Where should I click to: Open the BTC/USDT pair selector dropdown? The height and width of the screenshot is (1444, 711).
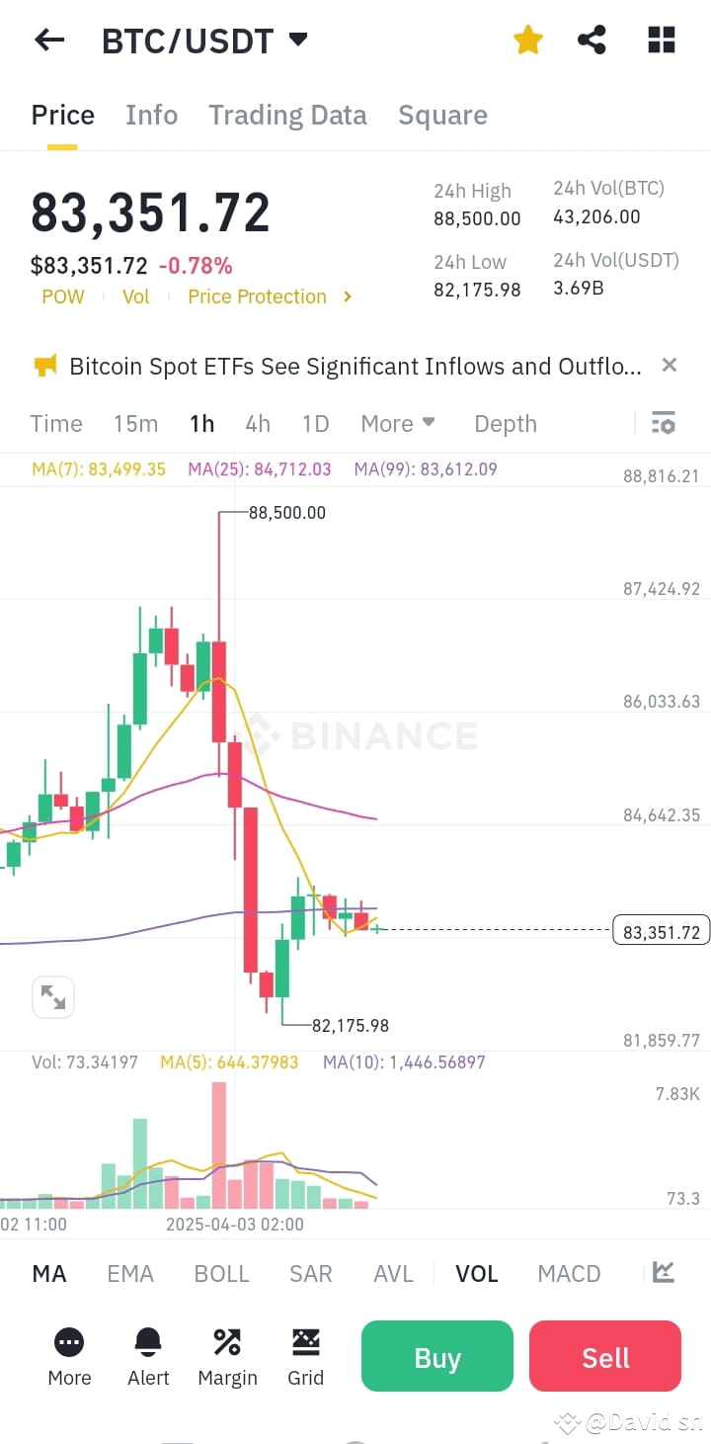click(298, 40)
